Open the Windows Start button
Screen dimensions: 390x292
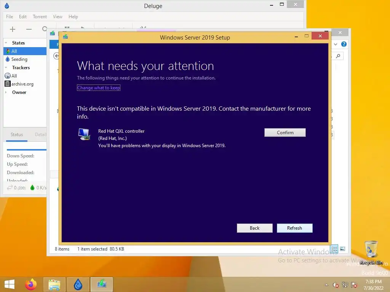click(x=10, y=284)
